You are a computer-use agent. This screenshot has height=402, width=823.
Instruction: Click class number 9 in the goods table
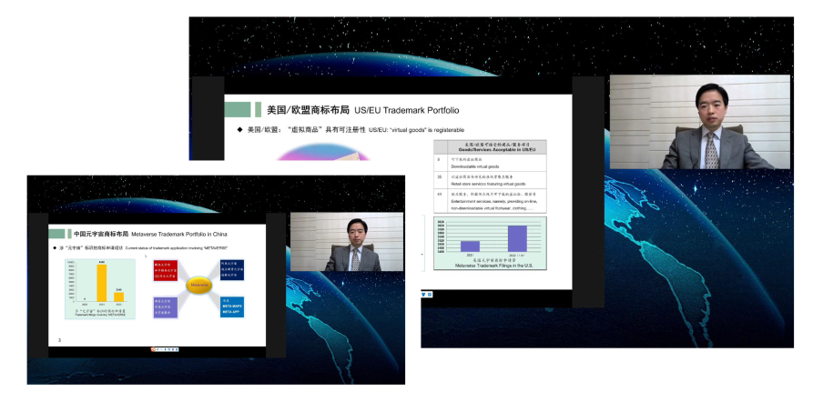pyautogui.click(x=440, y=158)
